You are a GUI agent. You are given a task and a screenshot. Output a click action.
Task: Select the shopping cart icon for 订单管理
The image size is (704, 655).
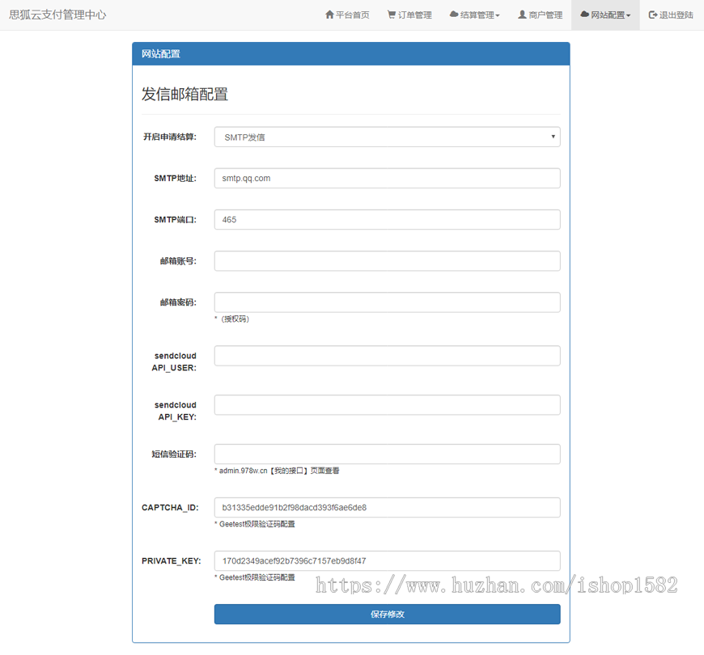(x=390, y=14)
